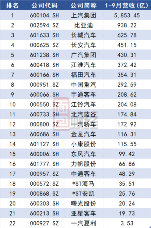Viewport: 151px width, 228px height.
Task: Click the 长安汽车 cell
Action: [84, 45]
